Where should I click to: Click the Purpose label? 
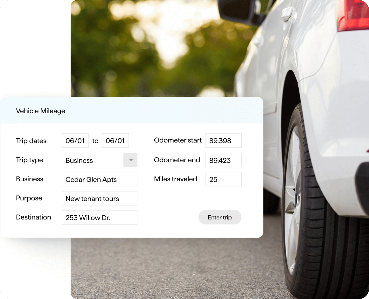(x=29, y=198)
